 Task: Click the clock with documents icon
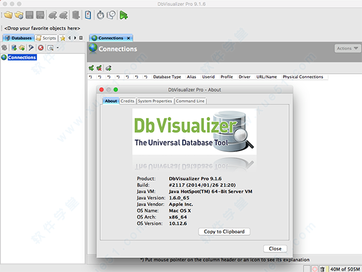pyautogui.click(x=111, y=15)
